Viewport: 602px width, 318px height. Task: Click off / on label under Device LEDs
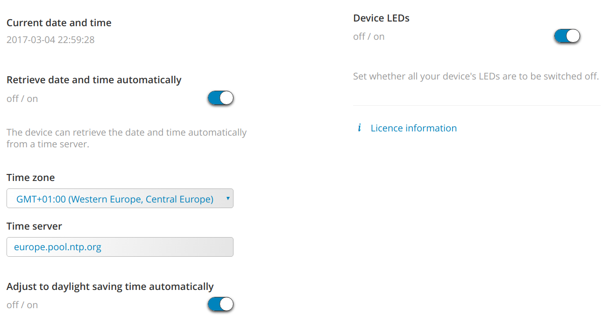click(x=368, y=36)
